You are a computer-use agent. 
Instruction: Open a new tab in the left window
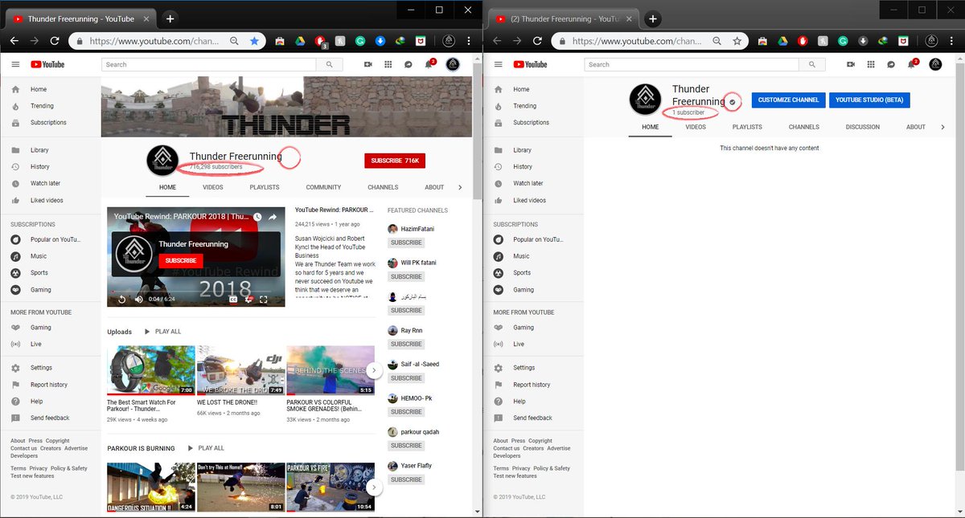tap(170, 18)
